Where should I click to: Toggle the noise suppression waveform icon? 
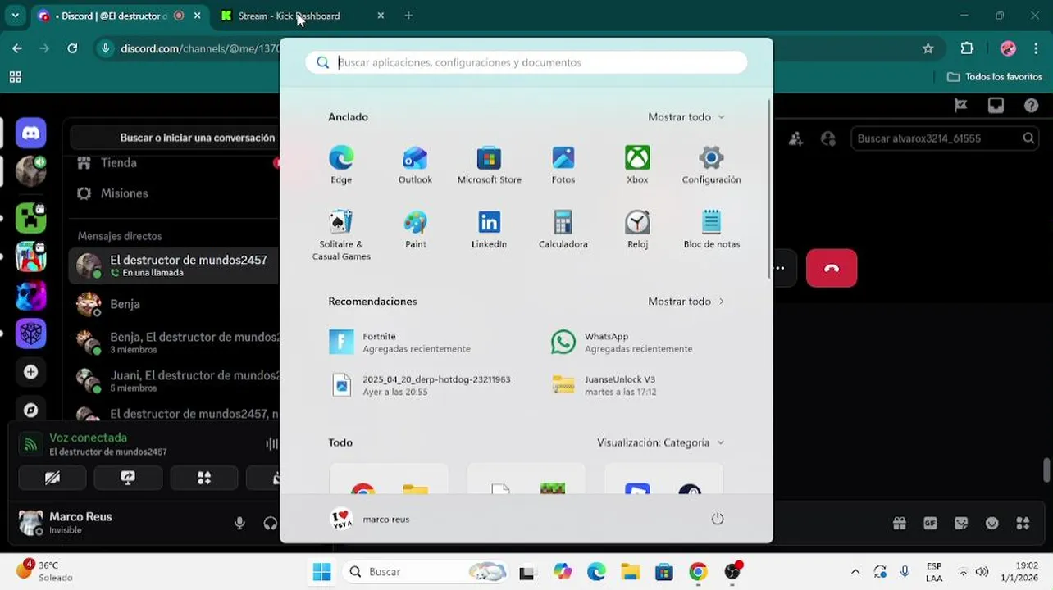coord(271,444)
